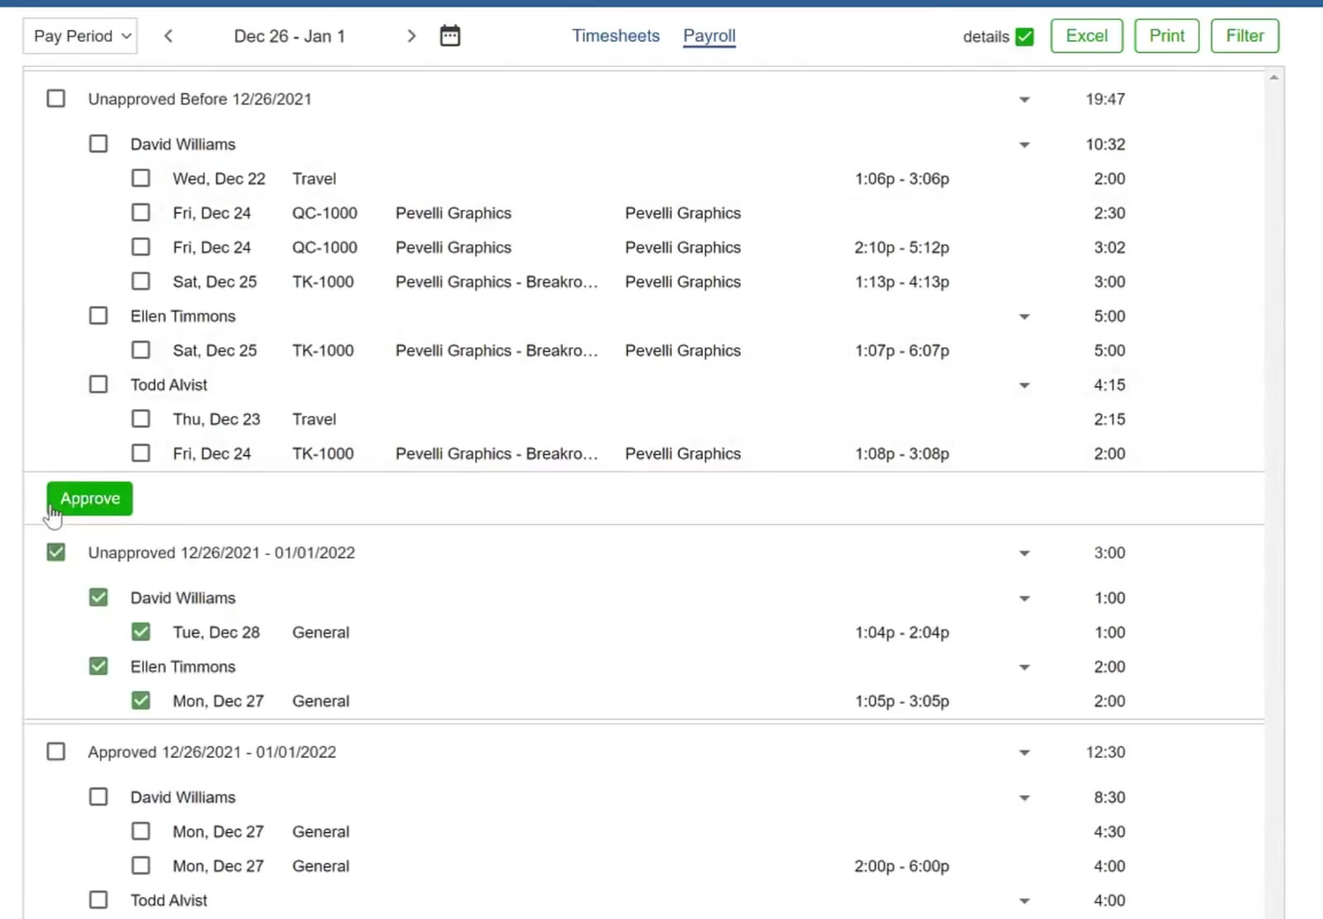
Task: Check the Fri, Dec 24 entry 2:10p - 5:12p
Action: click(141, 246)
